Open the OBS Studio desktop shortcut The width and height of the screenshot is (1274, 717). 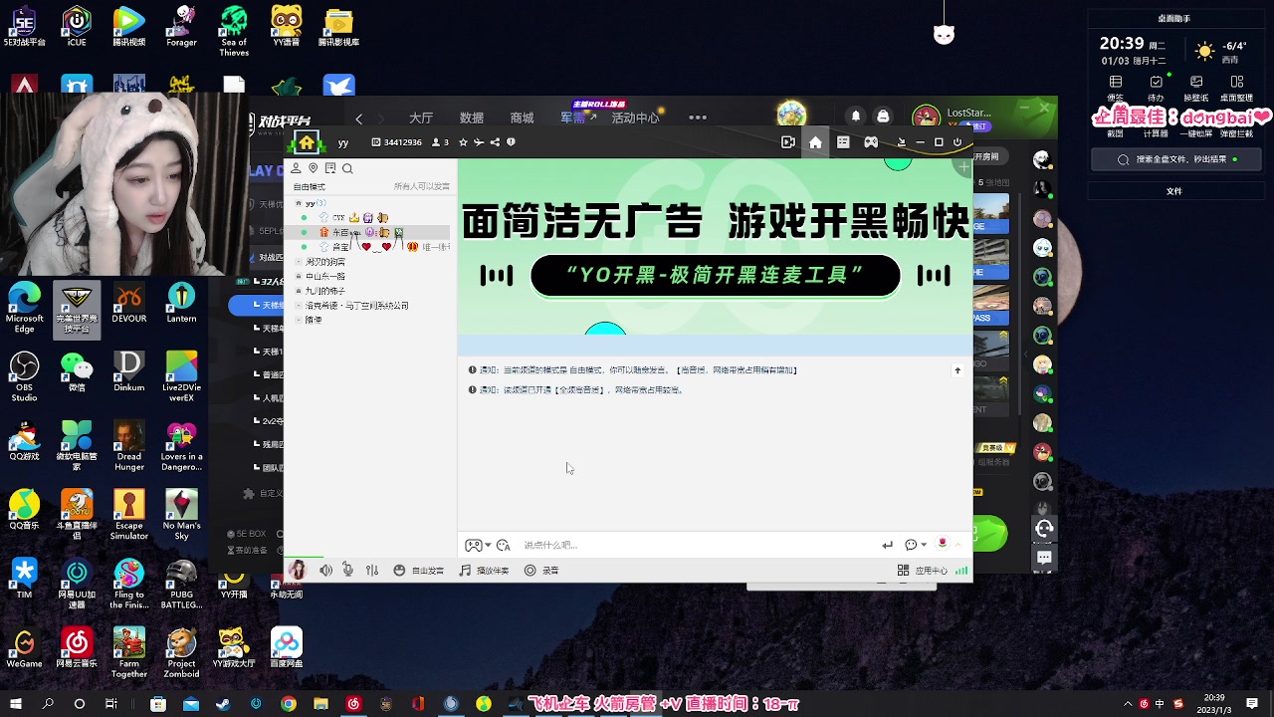point(24,377)
